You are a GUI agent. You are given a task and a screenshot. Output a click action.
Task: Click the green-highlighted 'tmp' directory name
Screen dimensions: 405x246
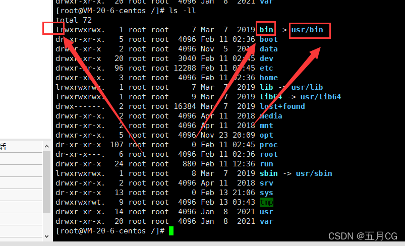tap(266, 202)
